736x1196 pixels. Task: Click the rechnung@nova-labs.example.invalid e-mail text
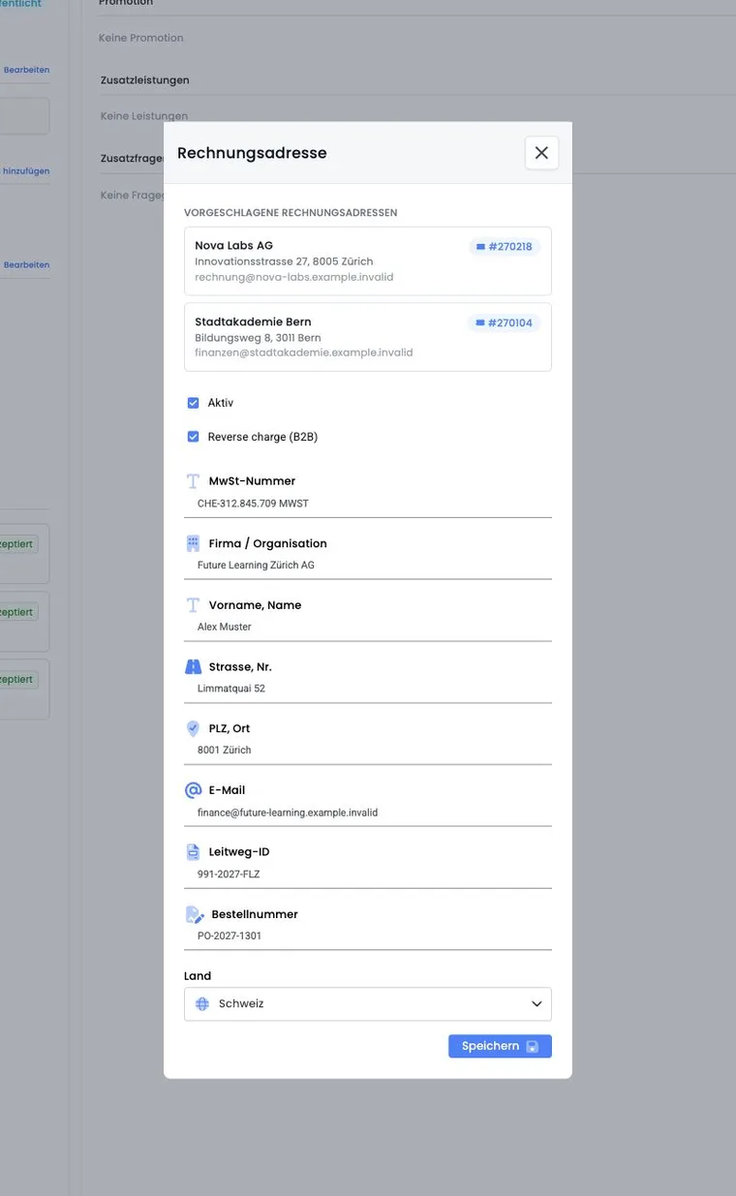click(x=294, y=277)
